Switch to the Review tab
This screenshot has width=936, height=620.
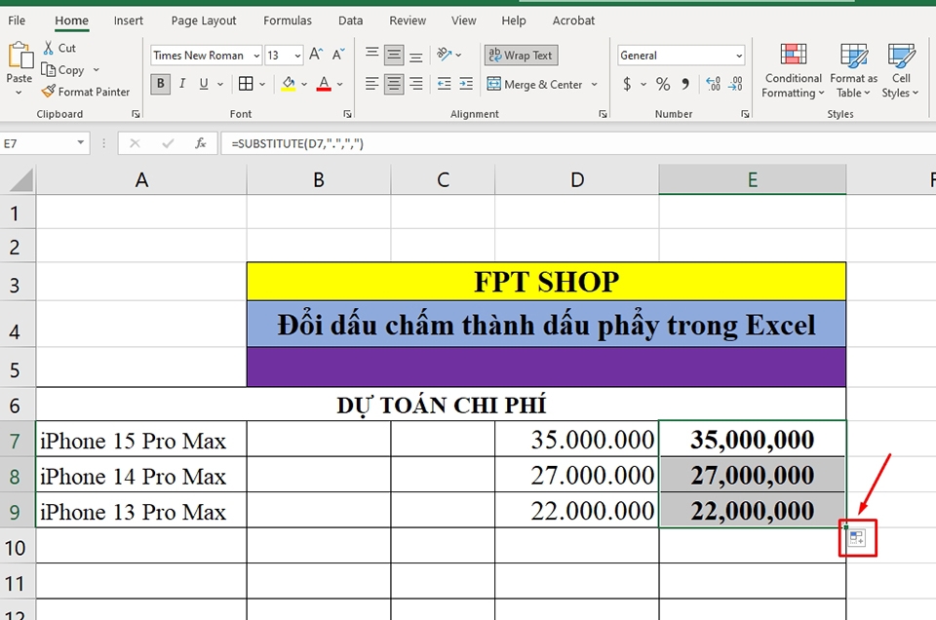[408, 20]
